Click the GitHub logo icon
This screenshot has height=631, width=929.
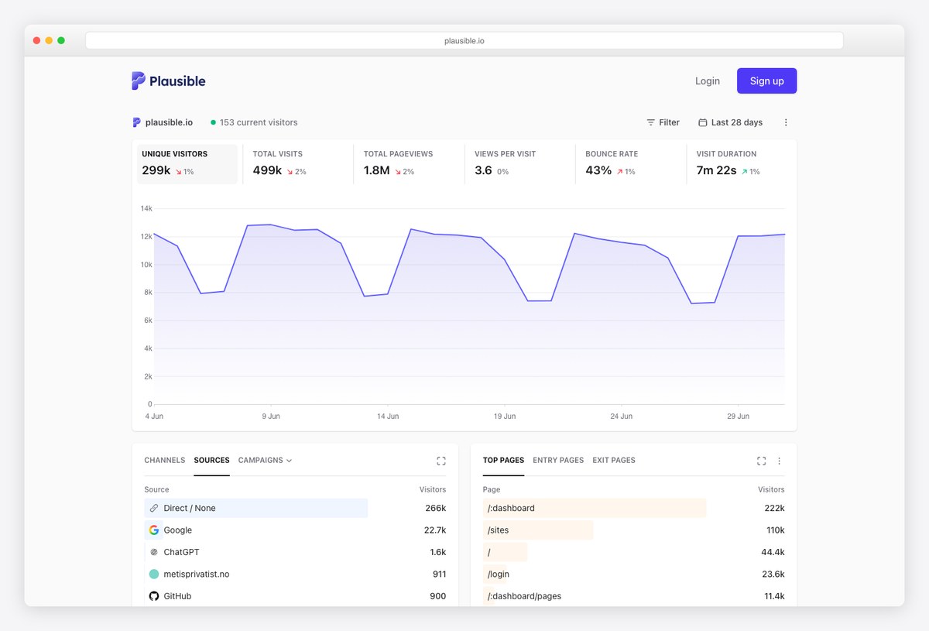(x=154, y=596)
